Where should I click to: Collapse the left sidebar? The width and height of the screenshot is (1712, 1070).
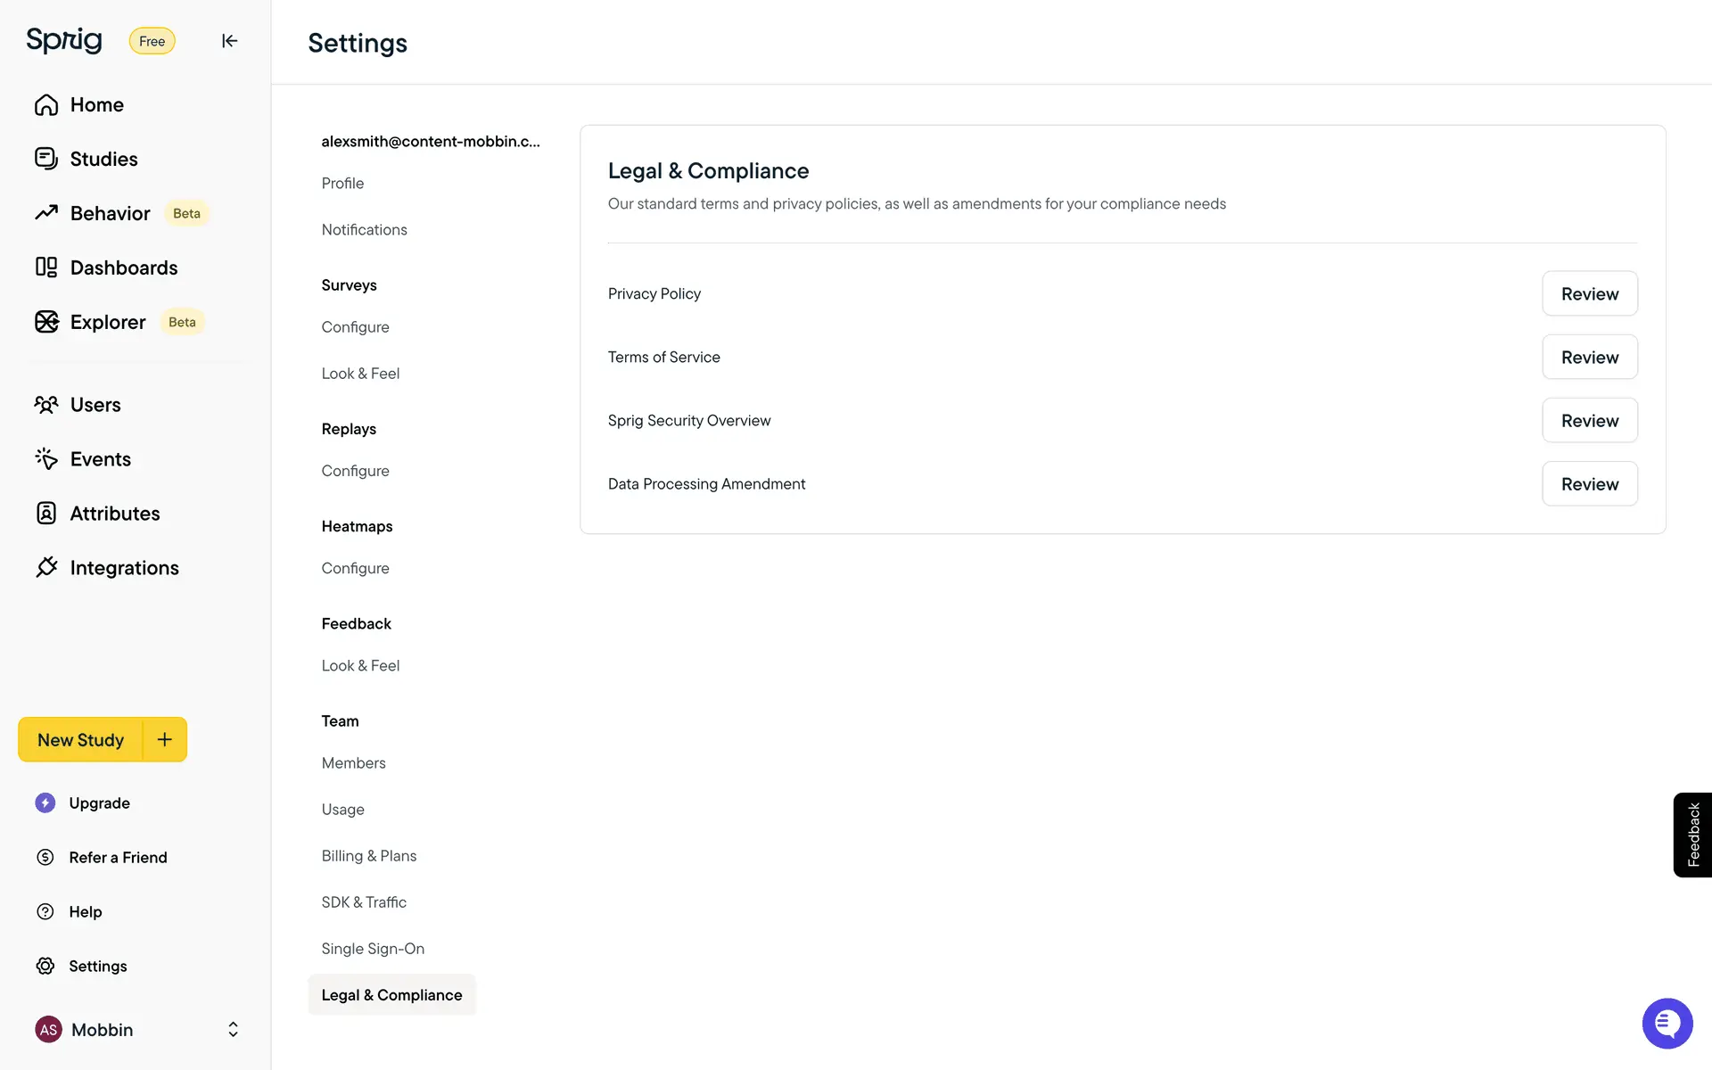229,41
